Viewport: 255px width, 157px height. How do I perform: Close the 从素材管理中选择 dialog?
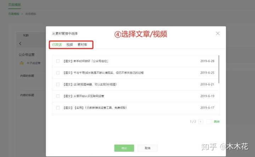(217, 34)
